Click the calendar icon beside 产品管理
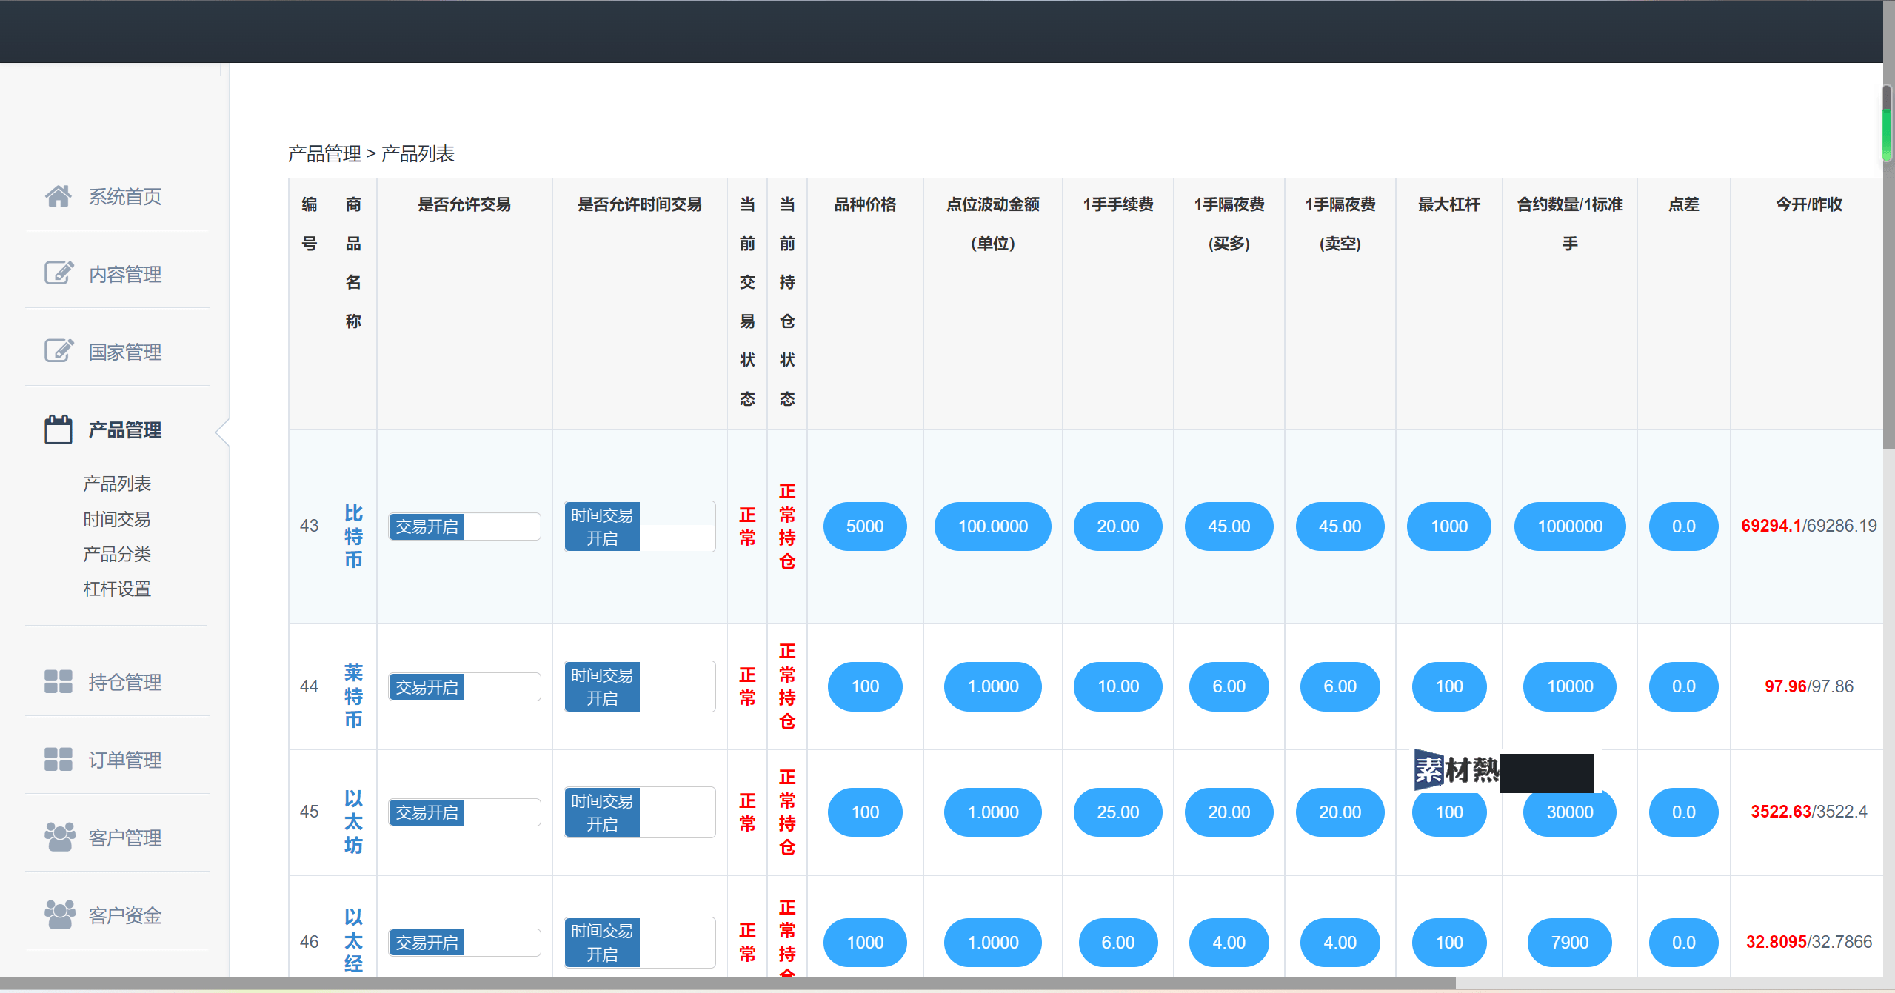This screenshot has width=1895, height=993. pos(59,429)
